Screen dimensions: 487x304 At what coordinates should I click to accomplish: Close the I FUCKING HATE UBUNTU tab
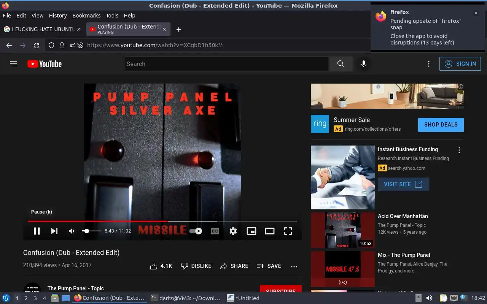tap(79, 29)
